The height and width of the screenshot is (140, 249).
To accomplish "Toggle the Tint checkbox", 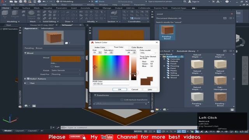I will [x=28, y=83].
